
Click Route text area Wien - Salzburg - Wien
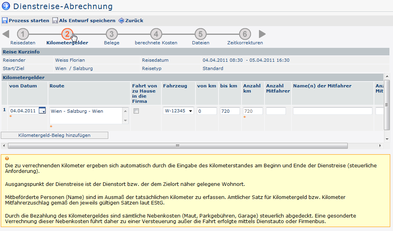86,116
